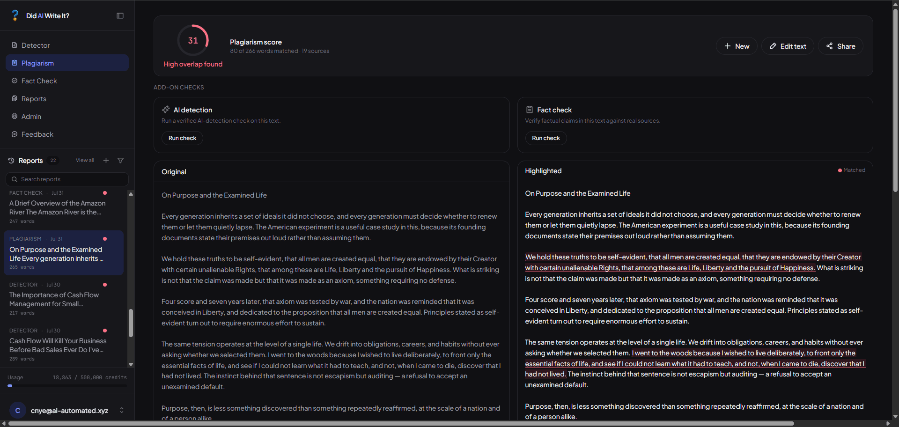Run check for Fact check
The width and height of the screenshot is (899, 427).
546,138
